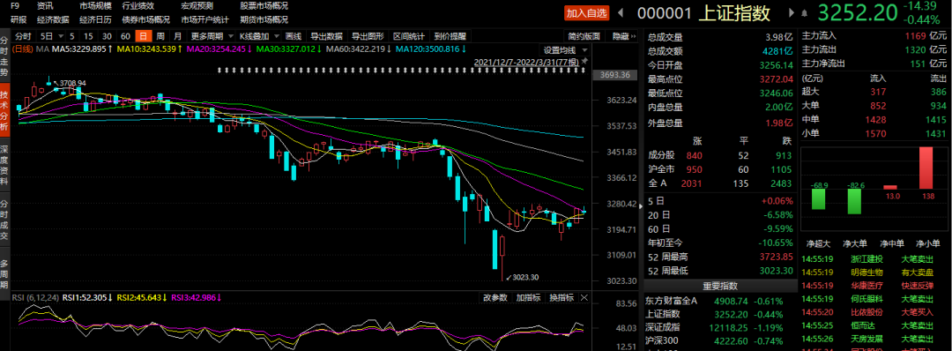
Task: Click the MA5:3229.895 indicator label
Action: pyautogui.click(x=82, y=49)
